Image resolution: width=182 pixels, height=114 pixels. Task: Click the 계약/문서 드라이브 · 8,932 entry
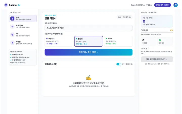pos(20,57)
